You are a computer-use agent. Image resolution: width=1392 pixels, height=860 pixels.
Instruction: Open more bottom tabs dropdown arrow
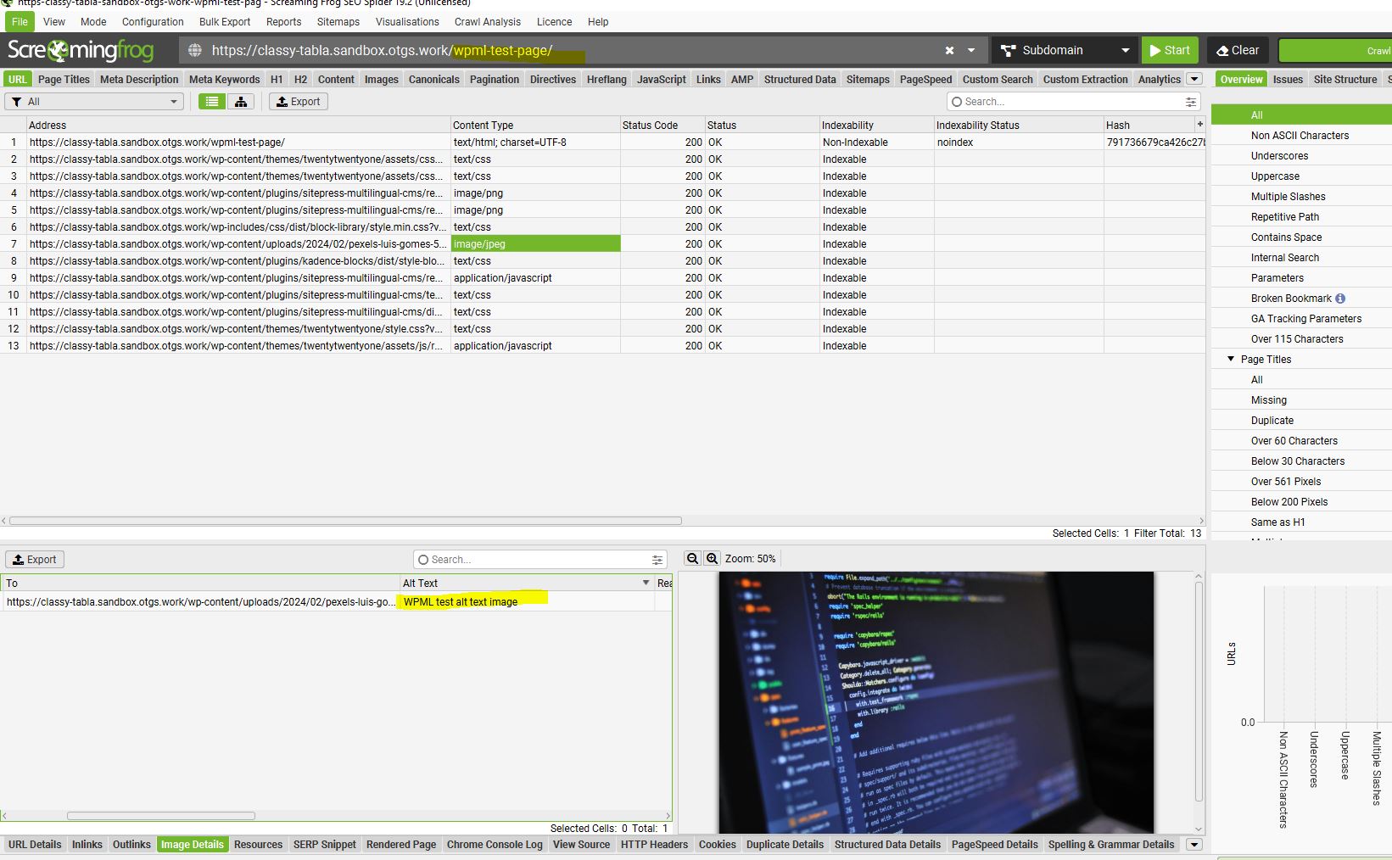pyautogui.click(x=1194, y=845)
